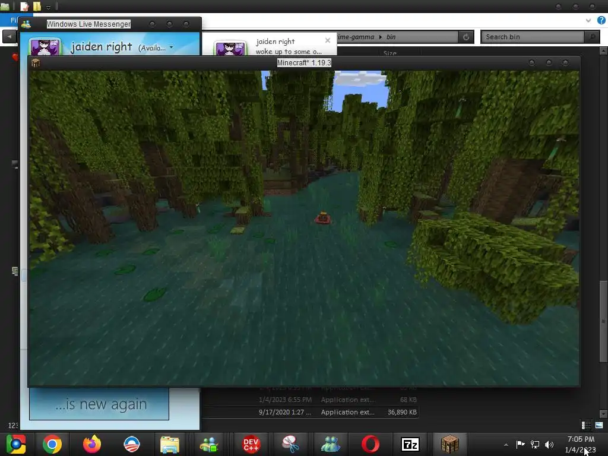The height and width of the screenshot is (456, 608).
Task: Open the Explorer Help question mark
Action: 601,20
